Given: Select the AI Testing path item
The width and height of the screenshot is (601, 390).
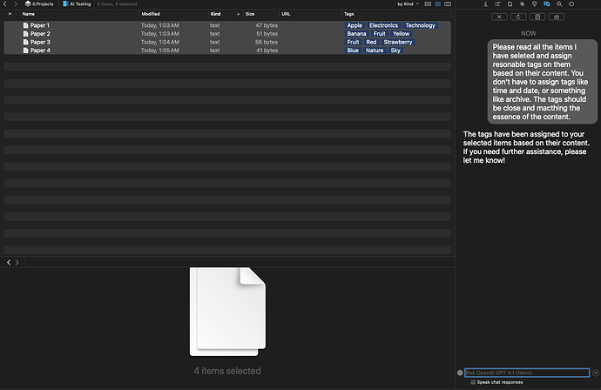Looking at the screenshot, I should pyautogui.click(x=78, y=4).
